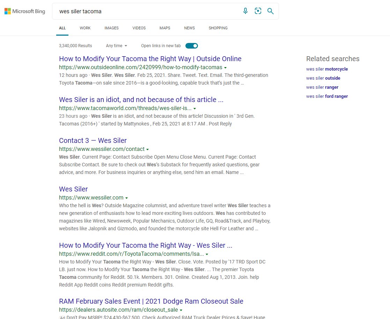Screen dimensions: 390x319
Task: Switch to the IMAGES tab
Action: point(111,28)
